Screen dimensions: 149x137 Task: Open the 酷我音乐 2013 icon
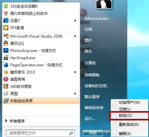6,72
